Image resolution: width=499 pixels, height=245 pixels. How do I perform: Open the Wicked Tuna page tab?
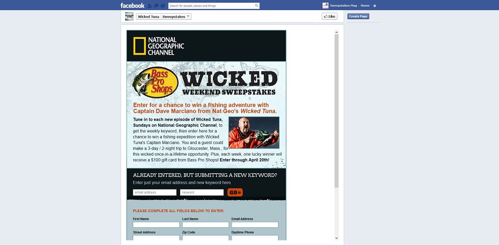coord(148,17)
